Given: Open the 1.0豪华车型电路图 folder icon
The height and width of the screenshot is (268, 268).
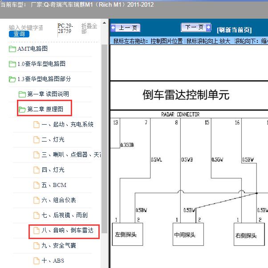Looking at the screenshot, I should 12,64.
